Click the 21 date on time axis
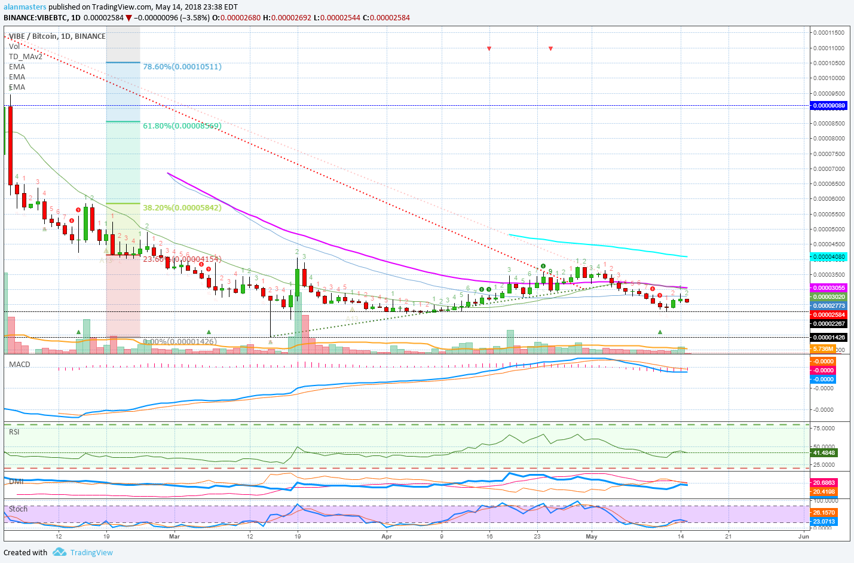The height and width of the screenshot is (563, 854). pyautogui.click(x=728, y=537)
